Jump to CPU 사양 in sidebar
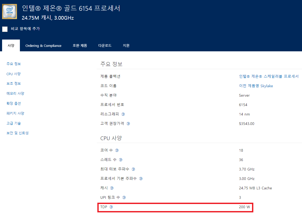Screen dimensions: 302x215 pyautogui.click(x=14, y=74)
